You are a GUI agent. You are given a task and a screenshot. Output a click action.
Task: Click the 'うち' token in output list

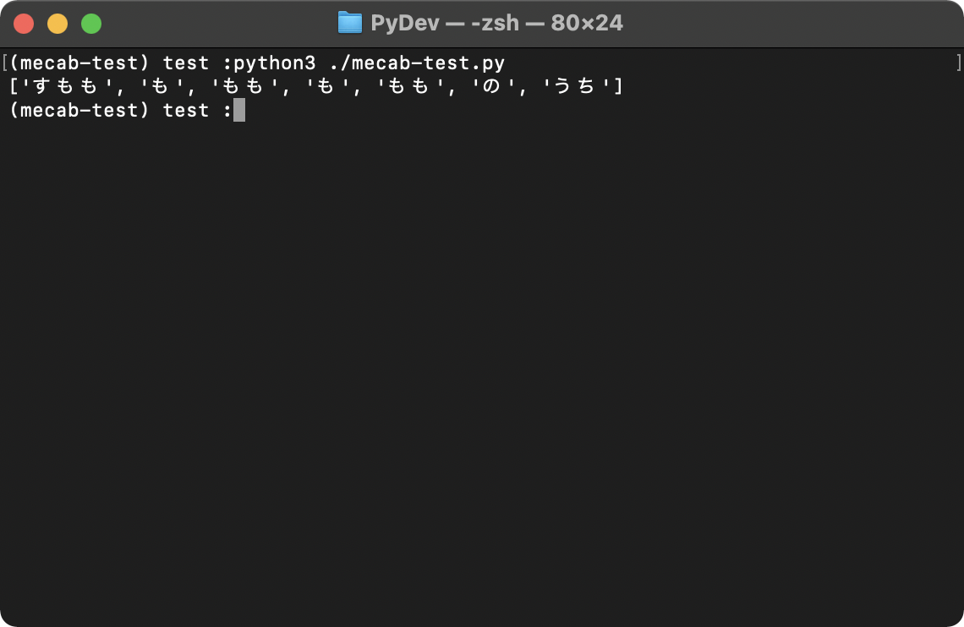(575, 86)
